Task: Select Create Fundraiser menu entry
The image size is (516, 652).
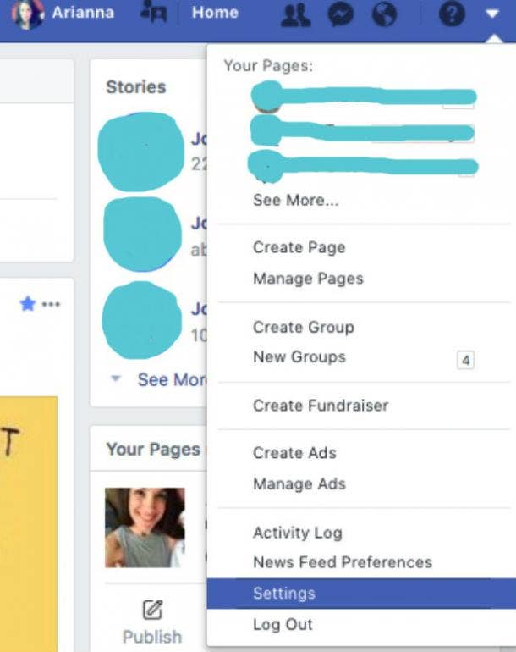Action: click(x=321, y=406)
